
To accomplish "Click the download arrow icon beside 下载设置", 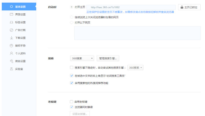I will coord(11,38).
